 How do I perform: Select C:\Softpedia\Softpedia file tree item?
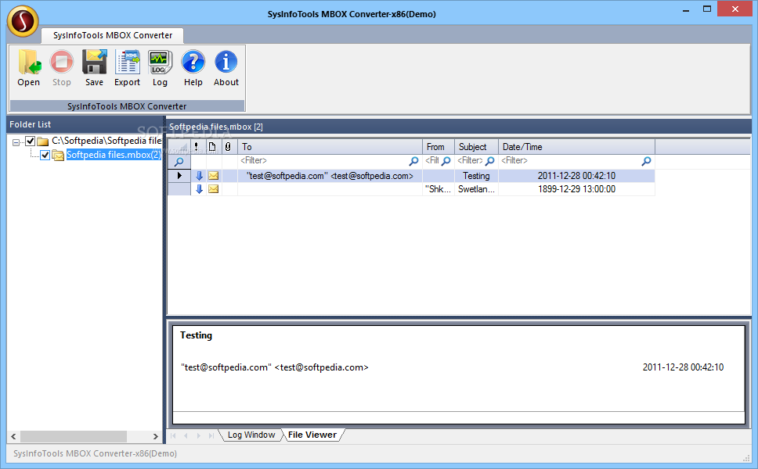[106, 141]
